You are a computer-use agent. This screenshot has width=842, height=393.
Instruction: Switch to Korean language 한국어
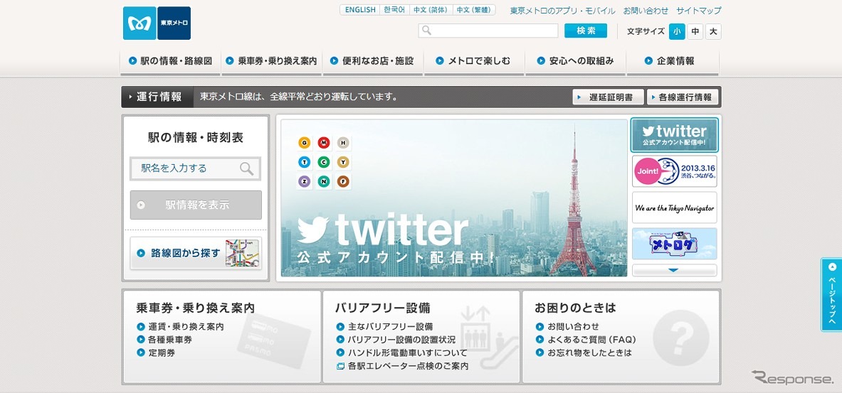coord(395,10)
